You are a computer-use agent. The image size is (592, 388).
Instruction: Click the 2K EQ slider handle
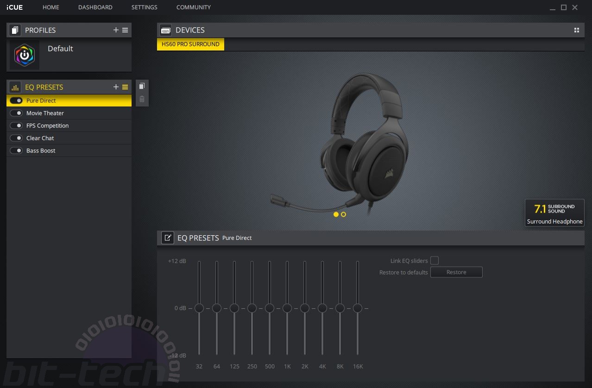(305, 308)
